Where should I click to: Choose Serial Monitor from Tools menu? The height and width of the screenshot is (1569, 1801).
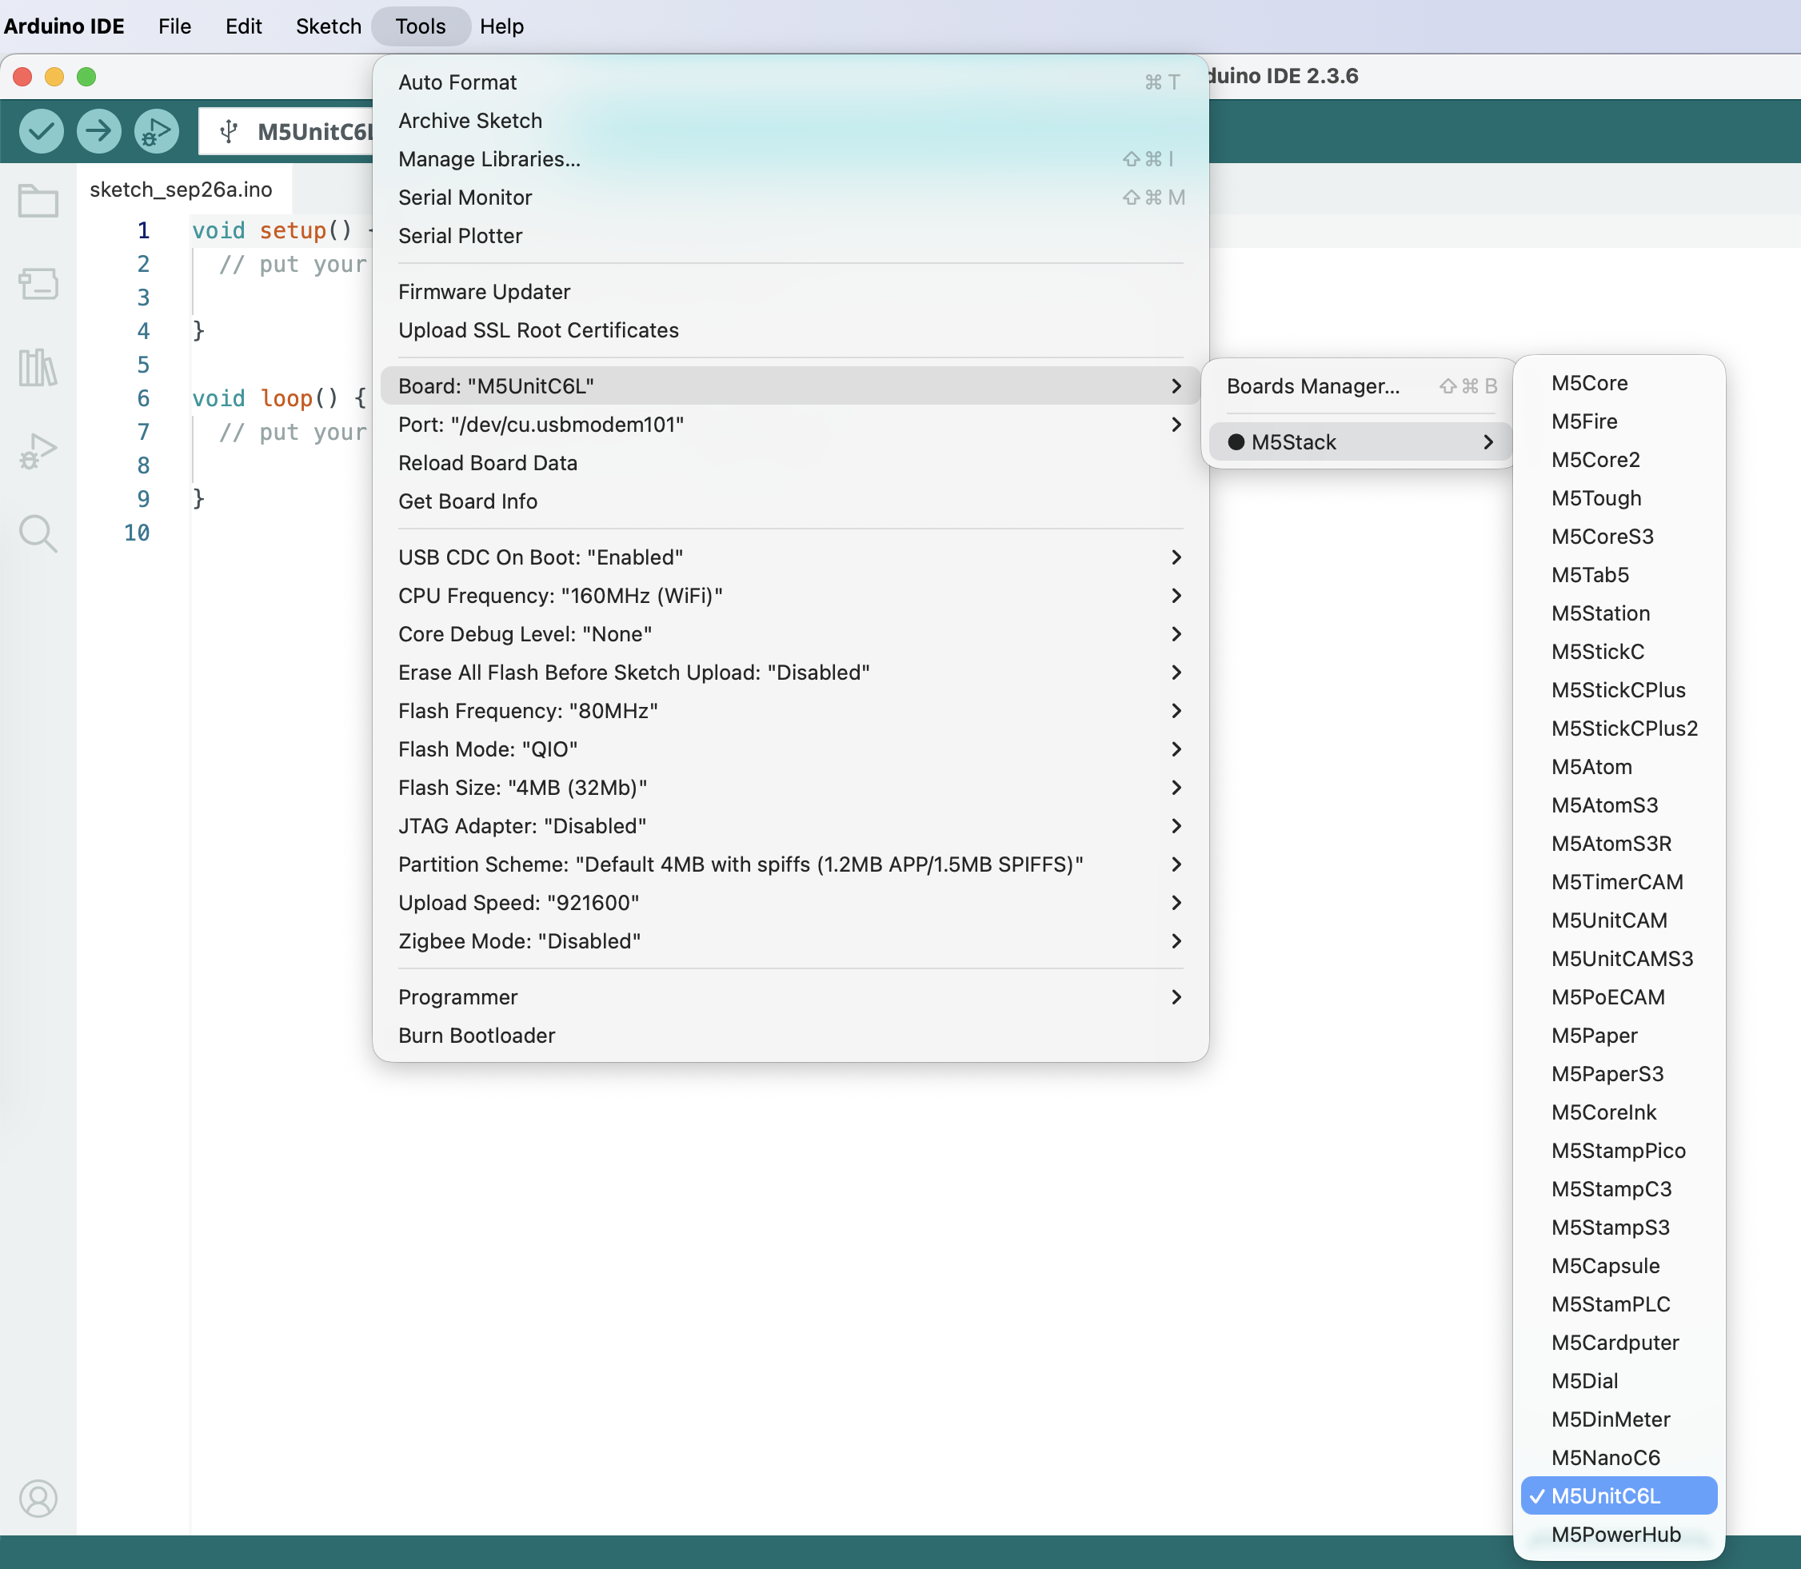(x=464, y=197)
